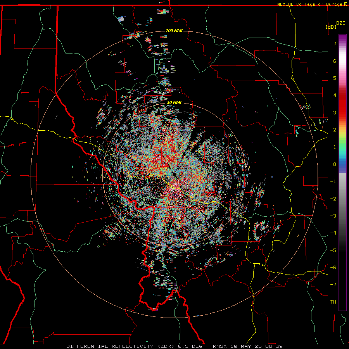The image size is (349, 349).
Task: Click the legend value -6 label
Action: click(333, 268)
